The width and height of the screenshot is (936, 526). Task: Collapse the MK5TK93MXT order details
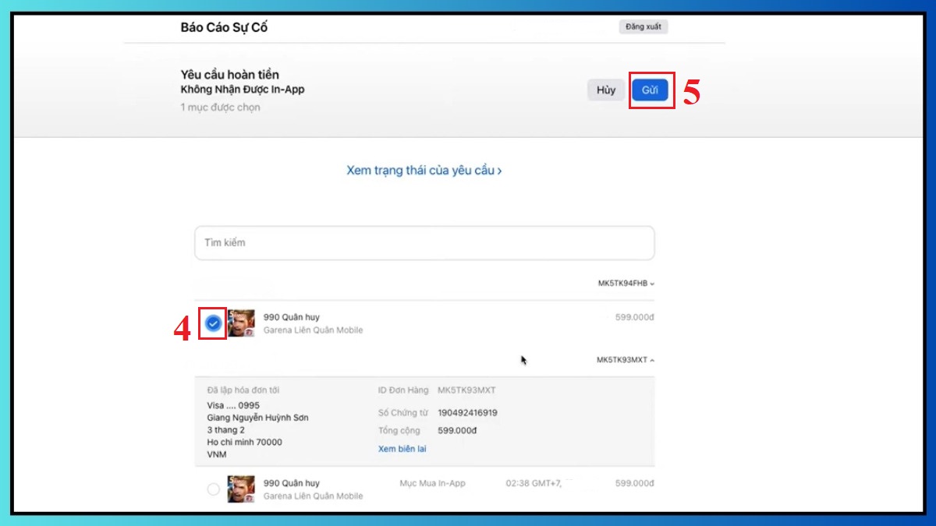624,359
